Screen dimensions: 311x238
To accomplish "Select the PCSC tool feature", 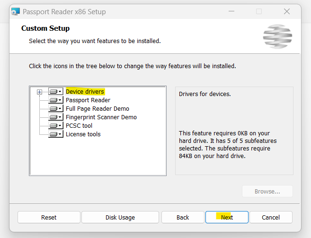I will [x=79, y=126].
